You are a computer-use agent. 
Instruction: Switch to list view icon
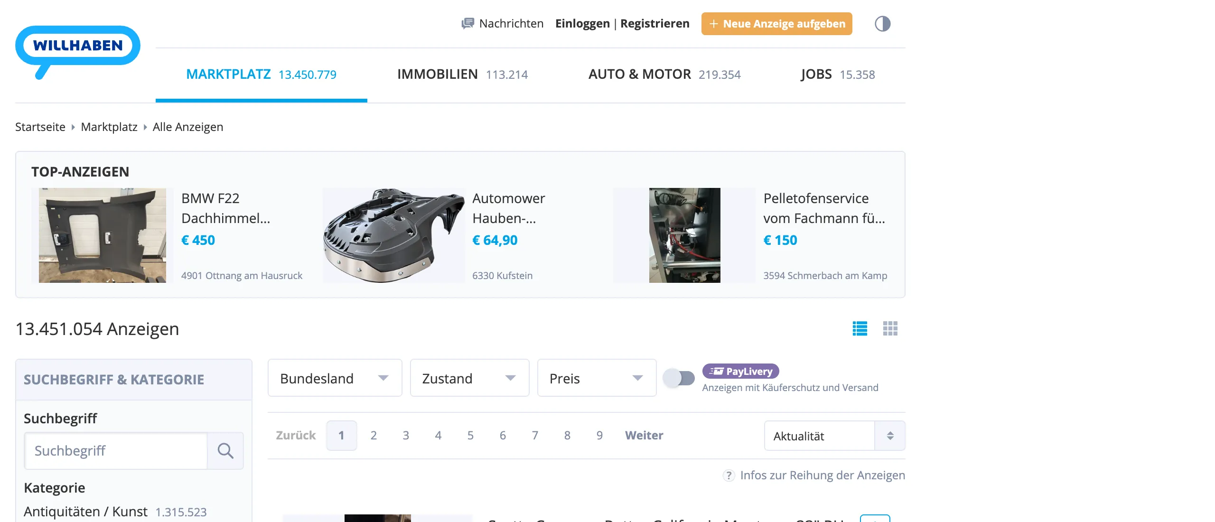[860, 328]
